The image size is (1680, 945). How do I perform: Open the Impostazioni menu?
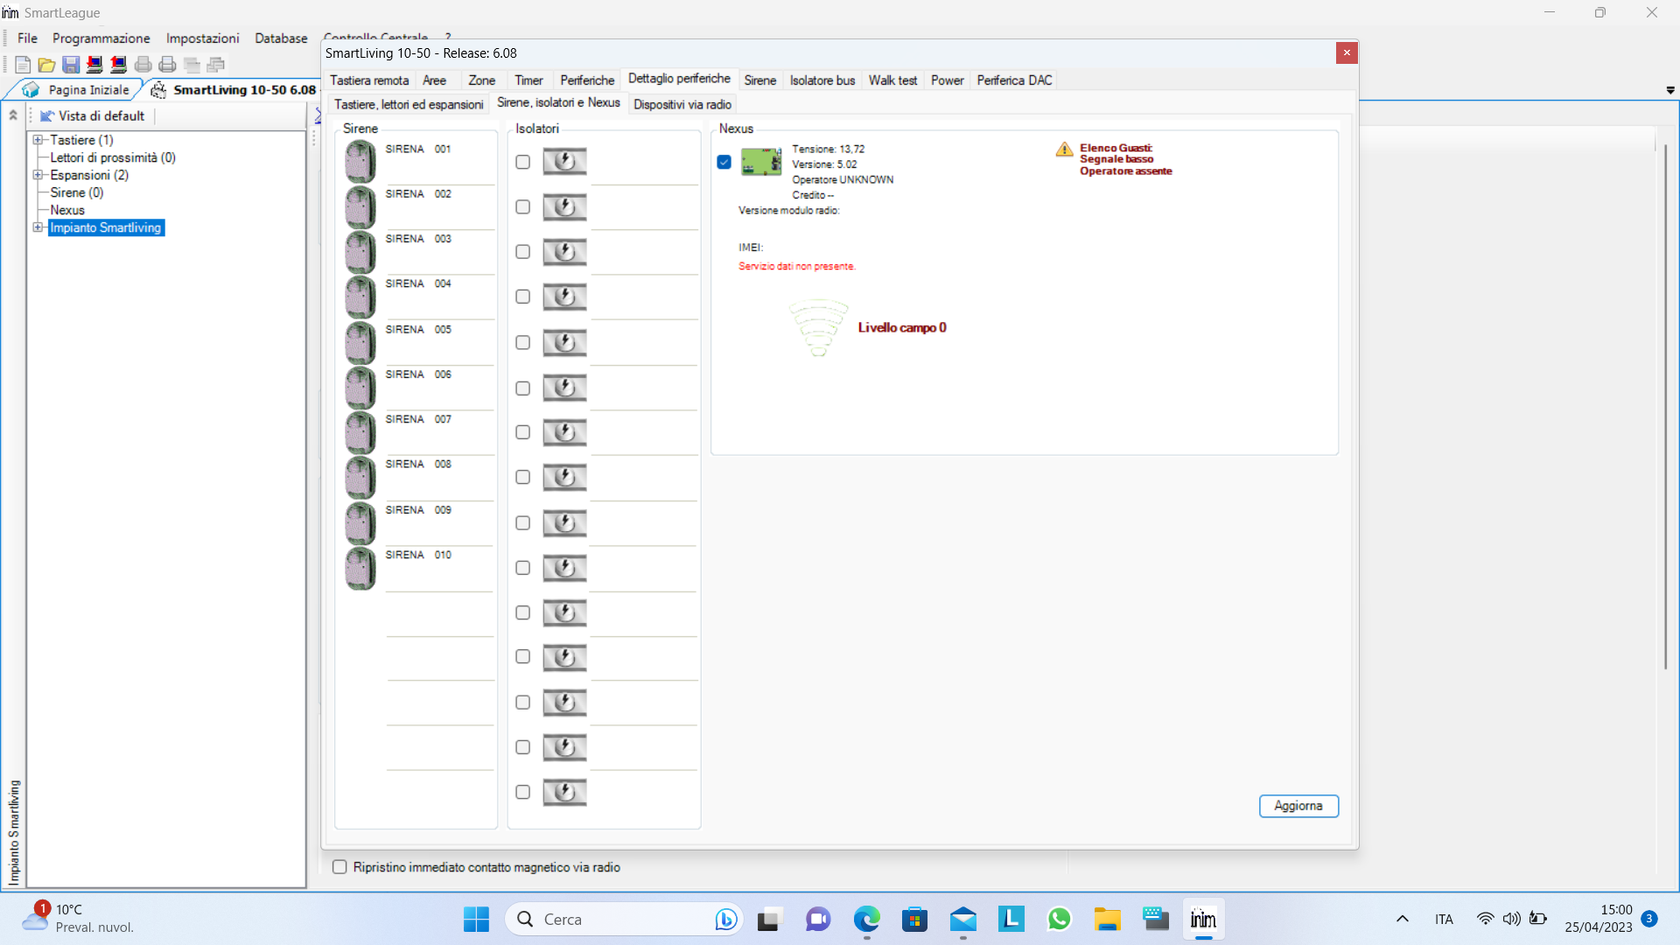[202, 38]
